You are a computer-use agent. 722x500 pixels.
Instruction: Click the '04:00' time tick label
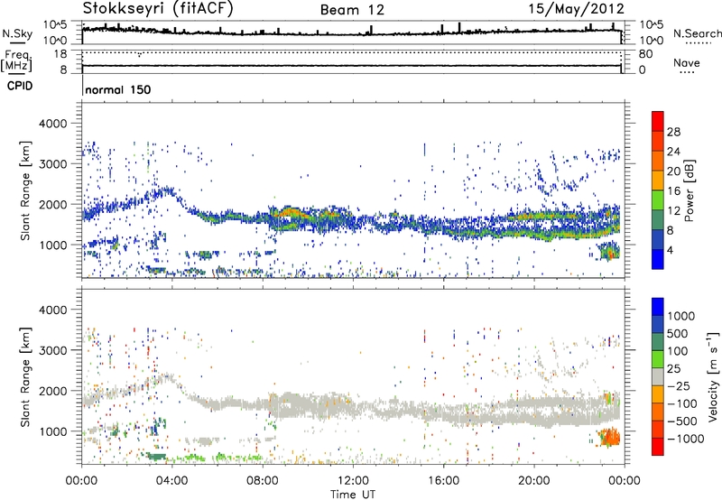click(x=171, y=481)
